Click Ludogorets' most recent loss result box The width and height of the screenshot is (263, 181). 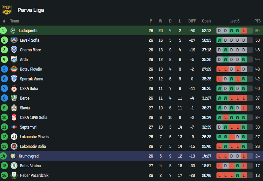click(x=243, y=31)
